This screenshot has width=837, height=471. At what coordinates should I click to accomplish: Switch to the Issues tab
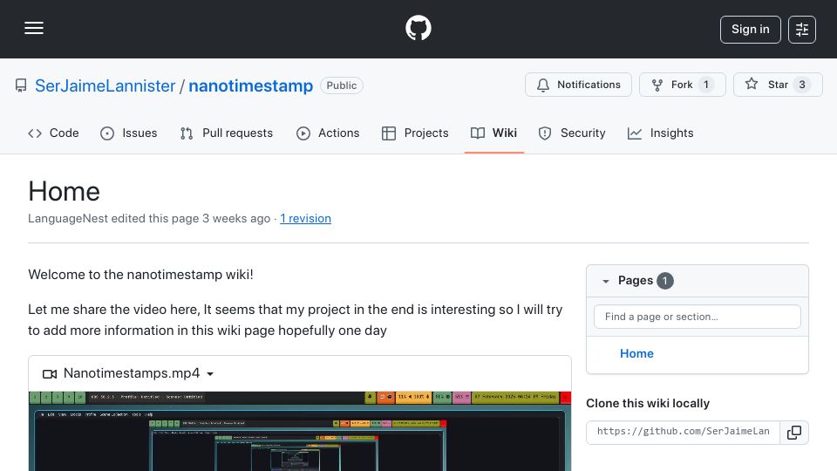click(129, 133)
